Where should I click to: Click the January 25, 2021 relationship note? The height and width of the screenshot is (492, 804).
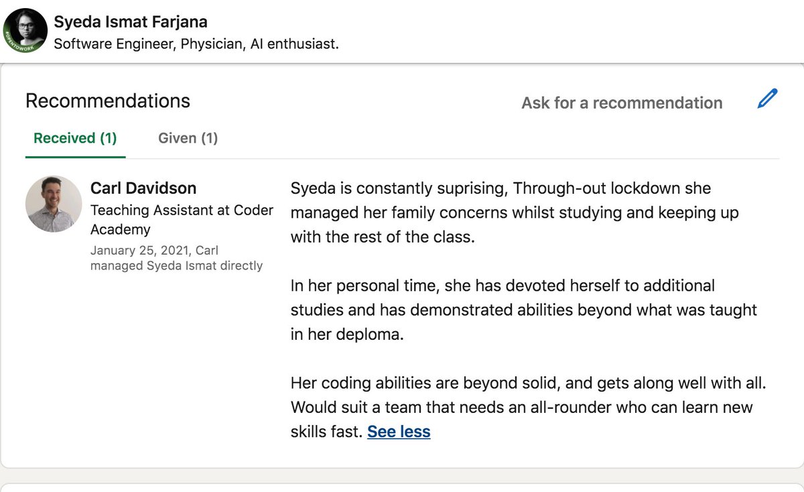coord(176,258)
